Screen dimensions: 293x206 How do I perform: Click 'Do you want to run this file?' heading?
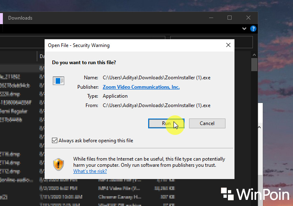click(84, 63)
